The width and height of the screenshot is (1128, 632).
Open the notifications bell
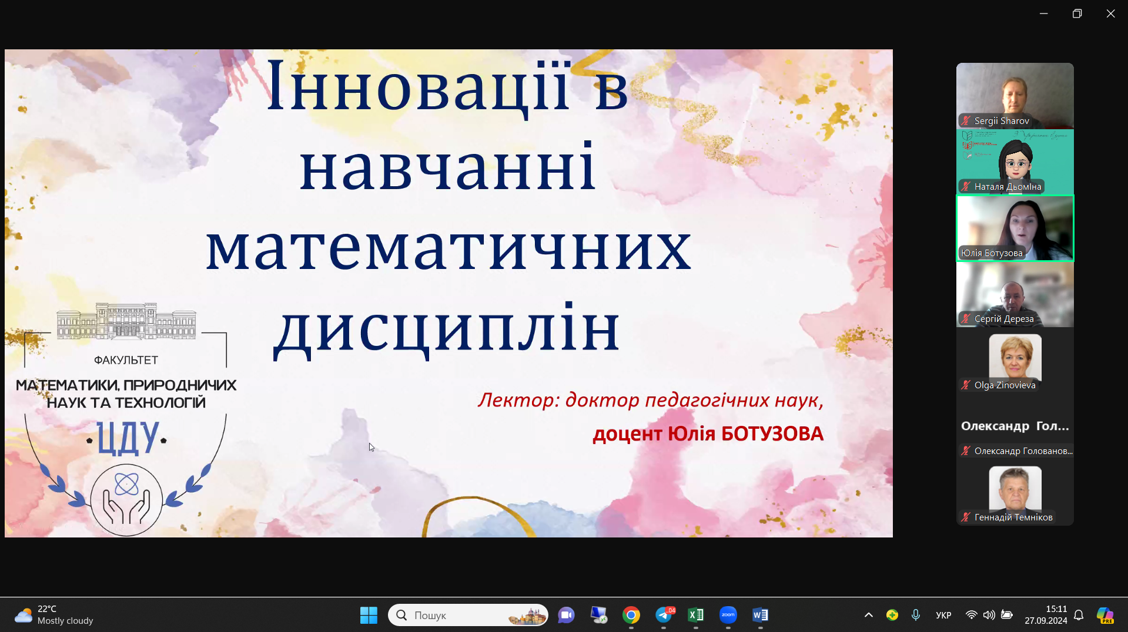(x=1079, y=615)
